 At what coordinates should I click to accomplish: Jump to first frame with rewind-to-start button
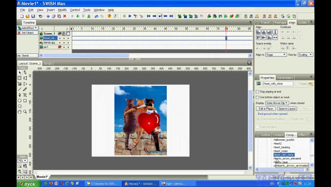click(x=149, y=16)
